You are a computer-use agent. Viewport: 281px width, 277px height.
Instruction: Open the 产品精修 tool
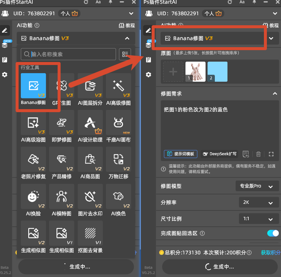pyautogui.click(x=62, y=159)
